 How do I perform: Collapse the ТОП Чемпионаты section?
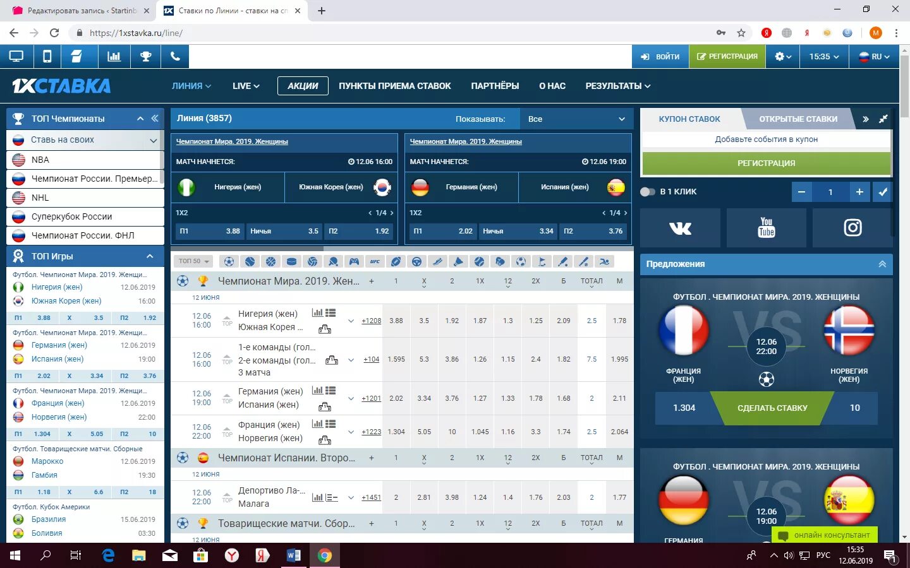pos(140,119)
